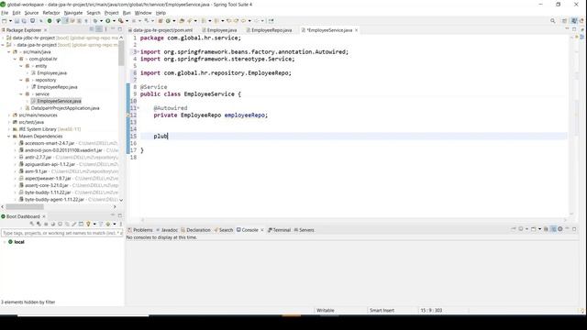
Task: Click the Boot Dashboard lightbulb icon
Action: (x=88, y=224)
